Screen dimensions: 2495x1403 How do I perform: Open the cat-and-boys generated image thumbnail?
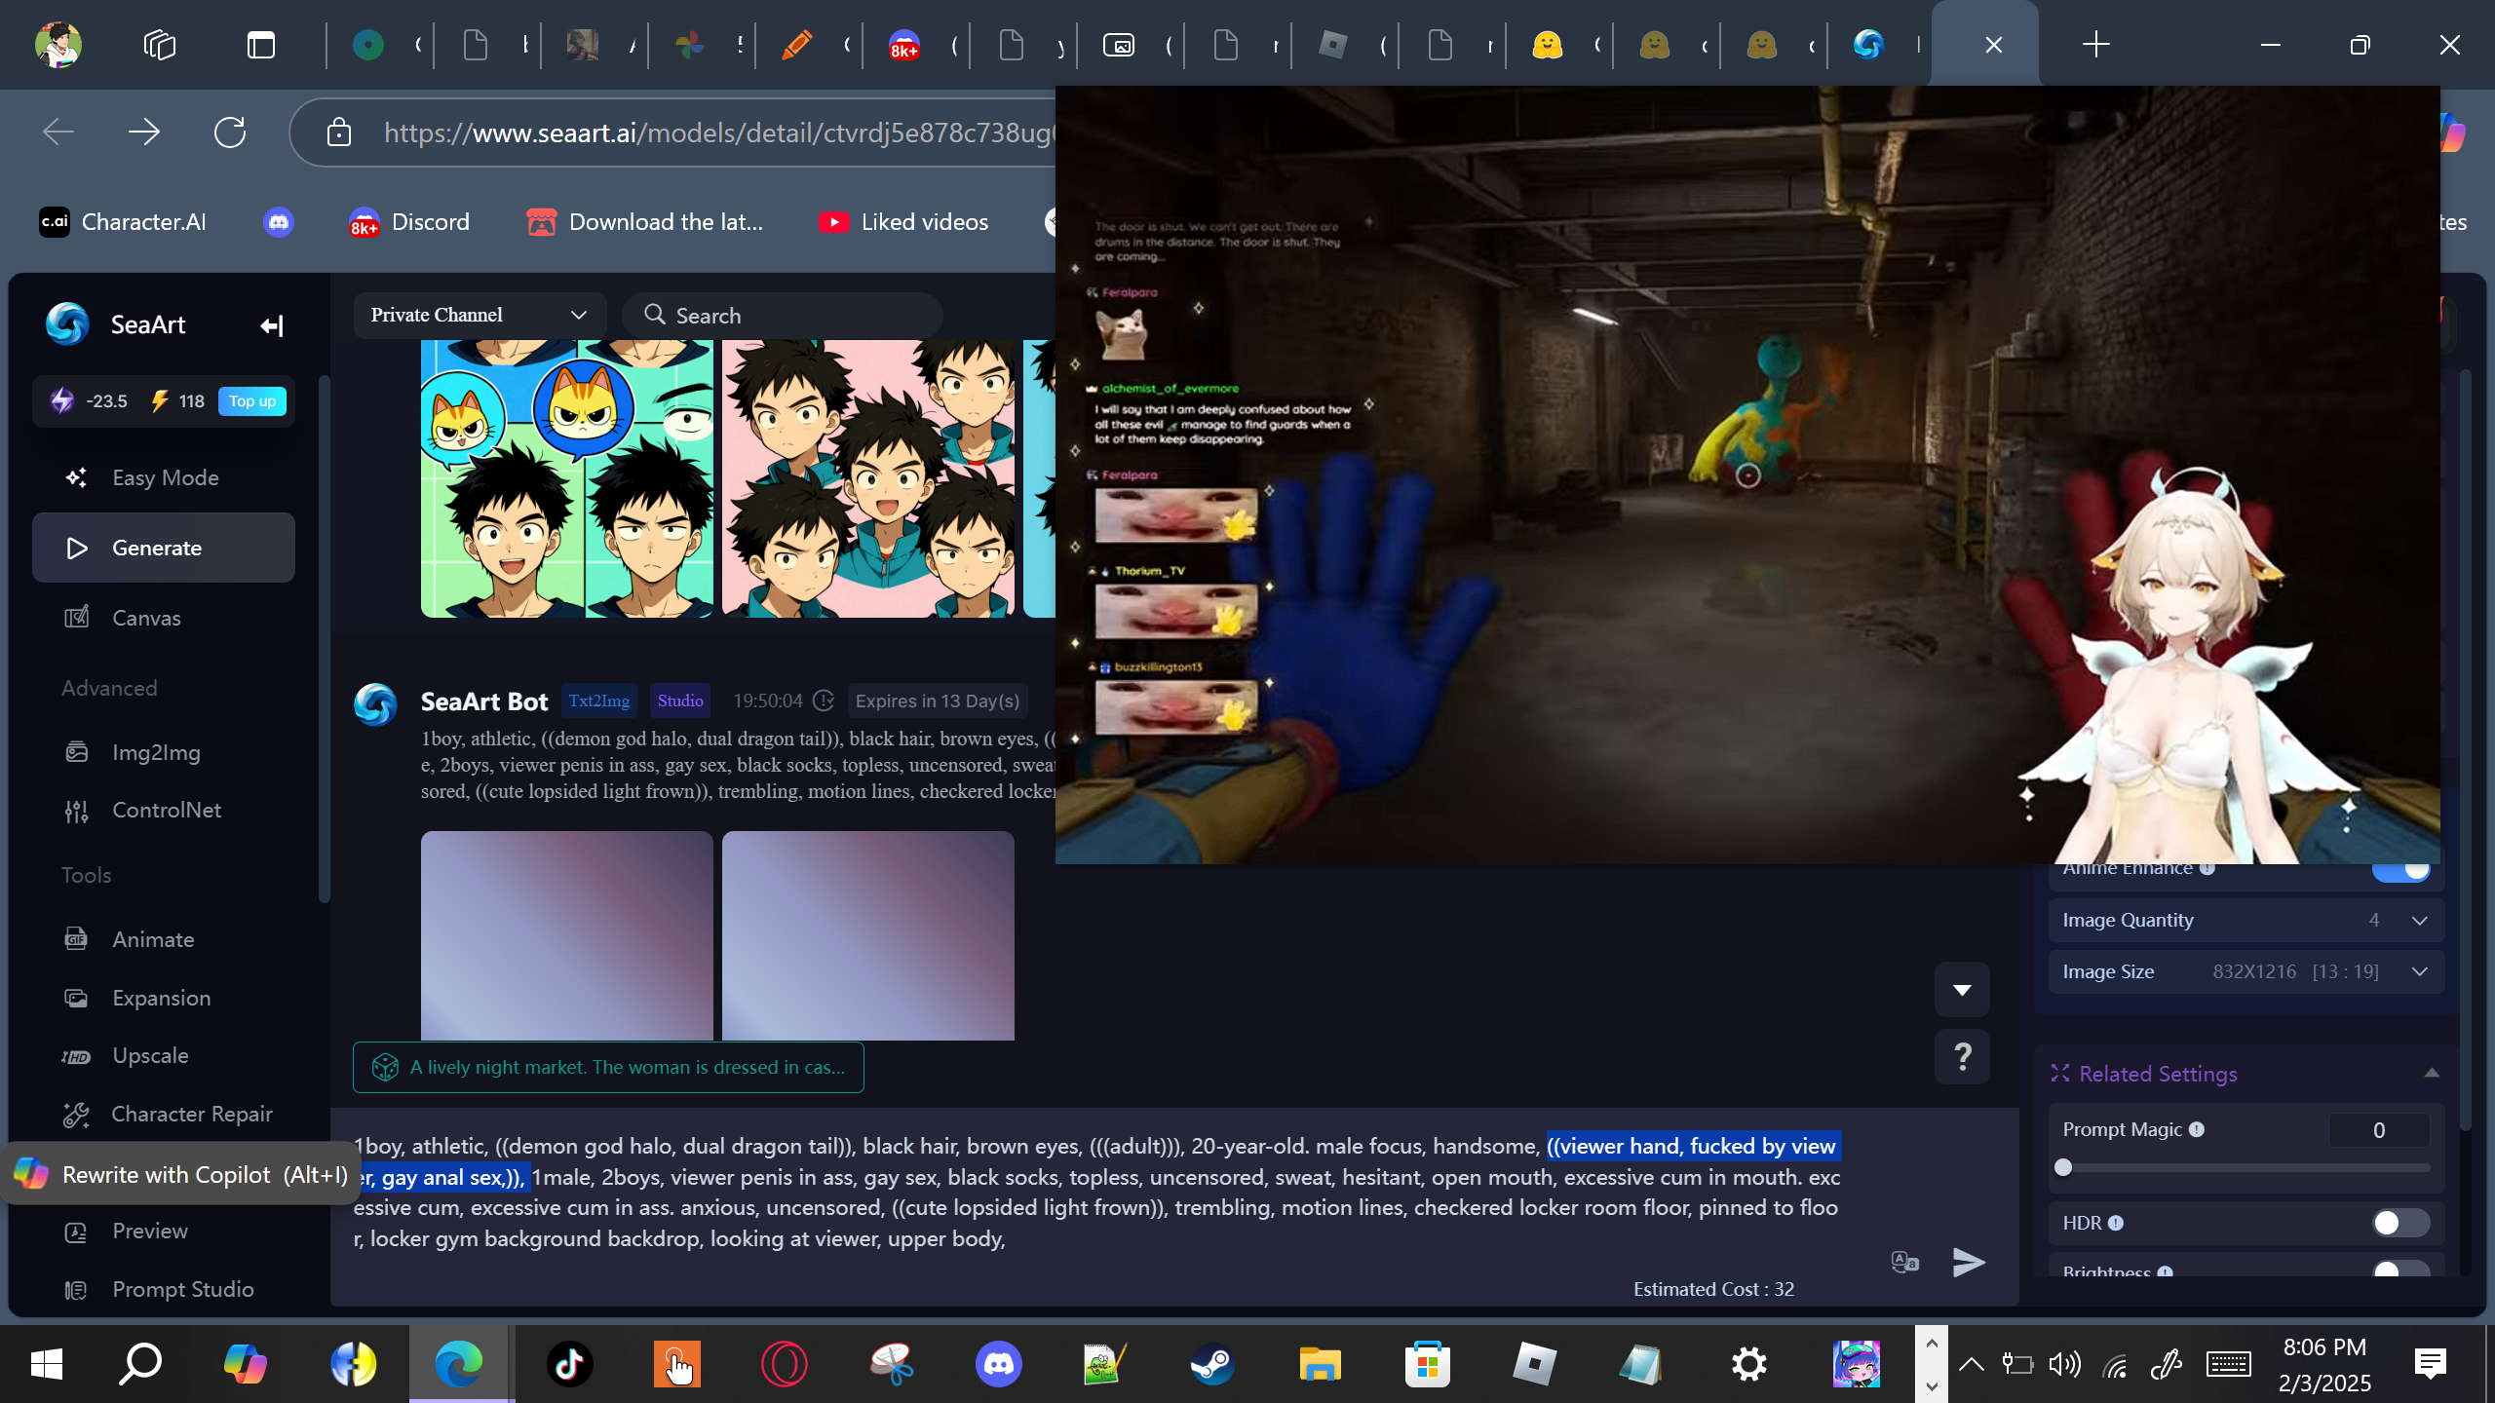click(567, 478)
